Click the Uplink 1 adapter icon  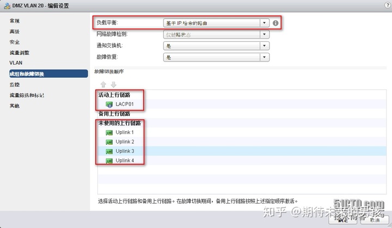[109, 132]
